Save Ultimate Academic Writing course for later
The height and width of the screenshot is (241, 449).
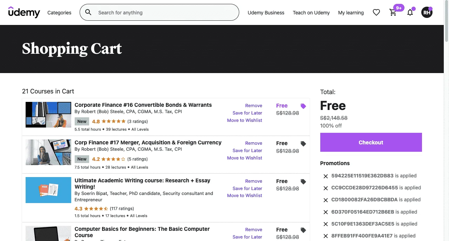pyautogui.click(x=247, y=188)
